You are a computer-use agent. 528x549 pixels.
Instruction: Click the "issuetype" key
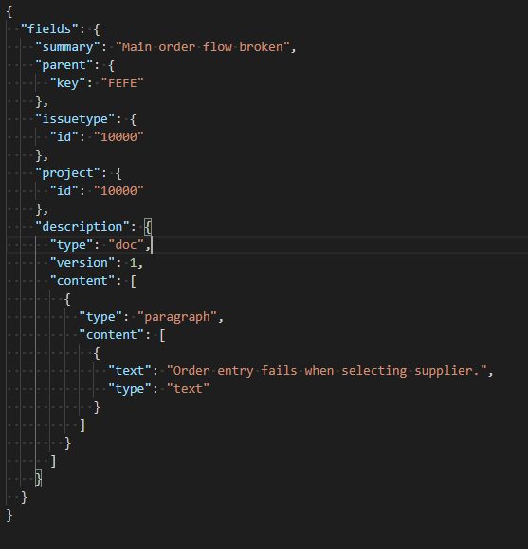click(x=75, y=119)
